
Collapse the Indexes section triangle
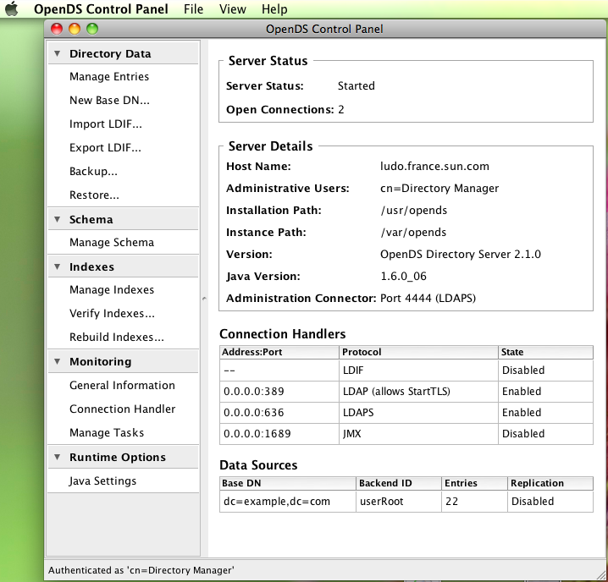point(57,266)
